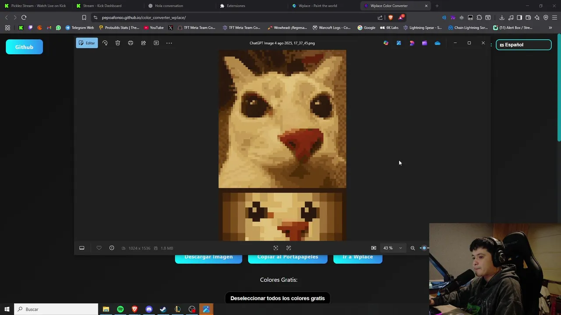Open WhatsApp bookmark icon

(58, 28)
